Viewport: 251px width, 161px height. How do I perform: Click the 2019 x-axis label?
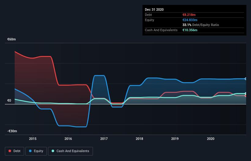(175, 139)
